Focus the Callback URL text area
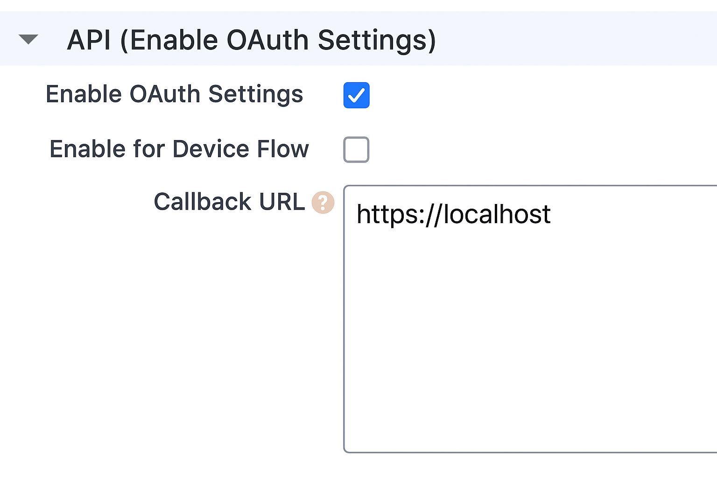717x478 pixels. (x=530, y=327)
